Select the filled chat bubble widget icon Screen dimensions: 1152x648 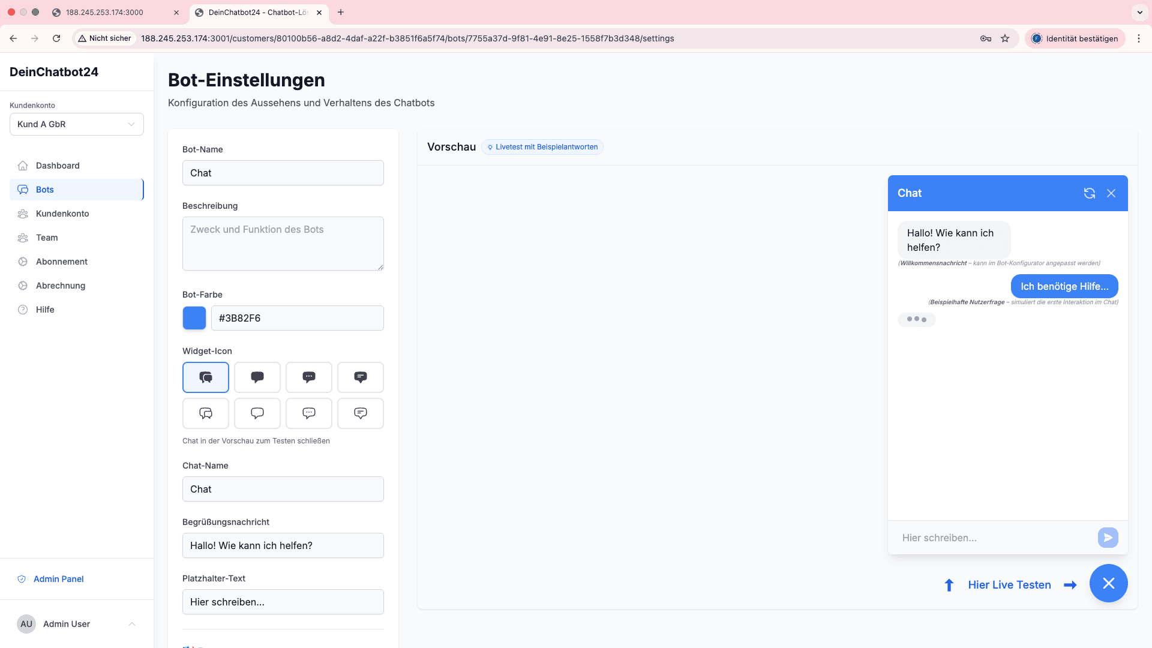pyautogui.click(x=257, y=377)
